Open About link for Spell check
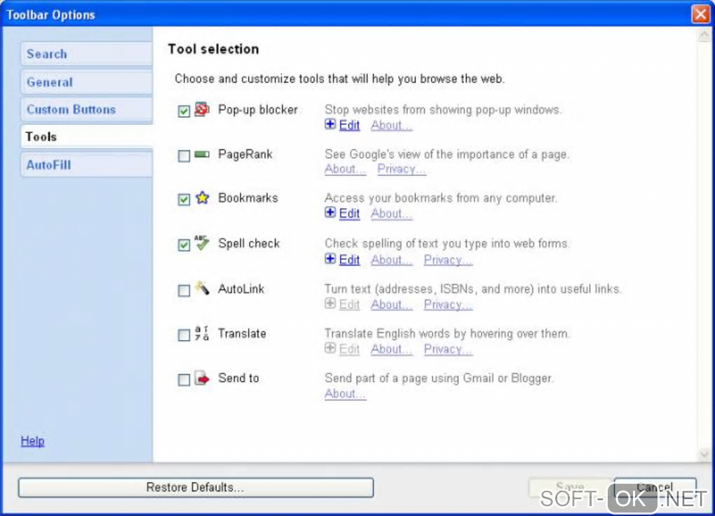The height and width of the screenshot is (516, 715). coord(391,259)
